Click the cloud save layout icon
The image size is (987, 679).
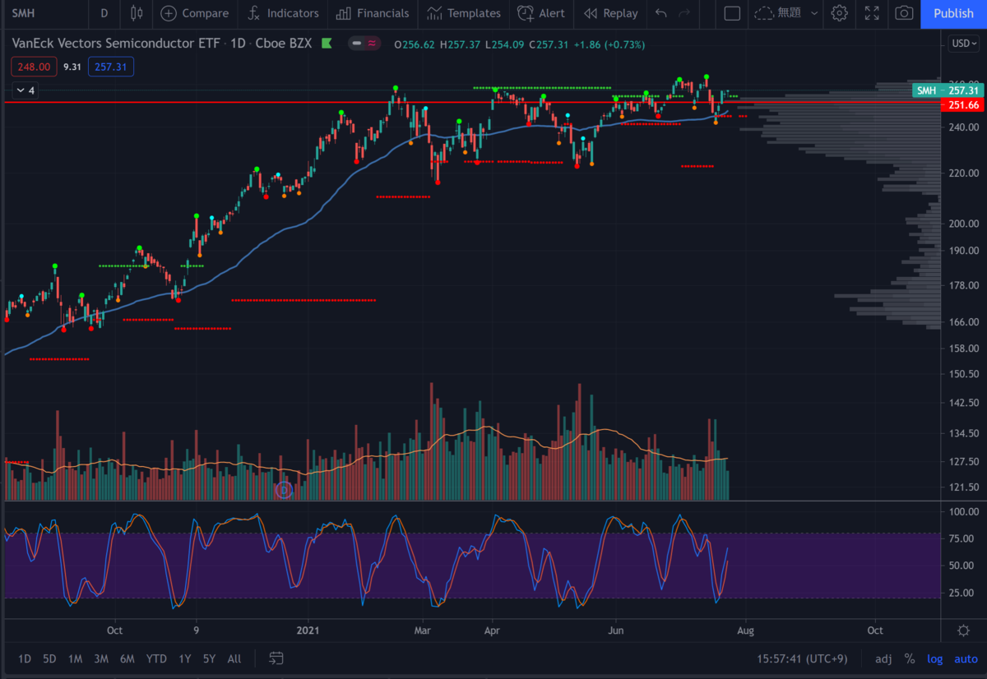pyautogui.click(x=764, y=13)
